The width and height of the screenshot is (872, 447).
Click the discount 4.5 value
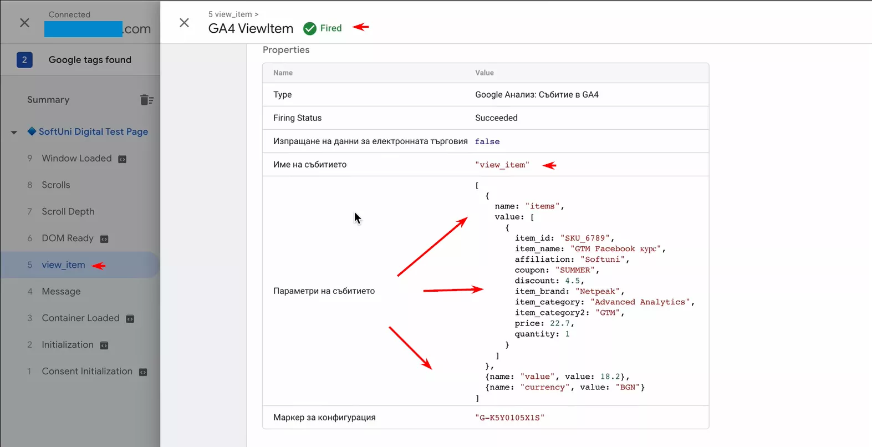click(x=572, y=281)
